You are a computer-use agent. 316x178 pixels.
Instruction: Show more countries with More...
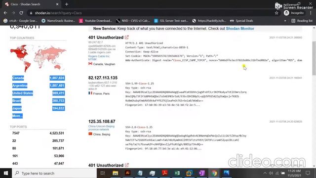(x=17, y=116)
